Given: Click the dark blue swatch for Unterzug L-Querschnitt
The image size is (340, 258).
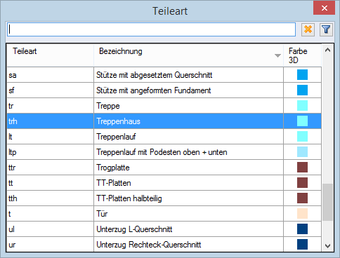Looking at the screenshot, I should tap(302, 229).
